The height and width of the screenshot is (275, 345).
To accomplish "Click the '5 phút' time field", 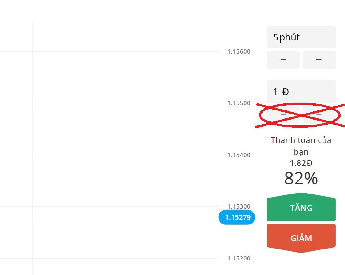I will click(301, 37).
